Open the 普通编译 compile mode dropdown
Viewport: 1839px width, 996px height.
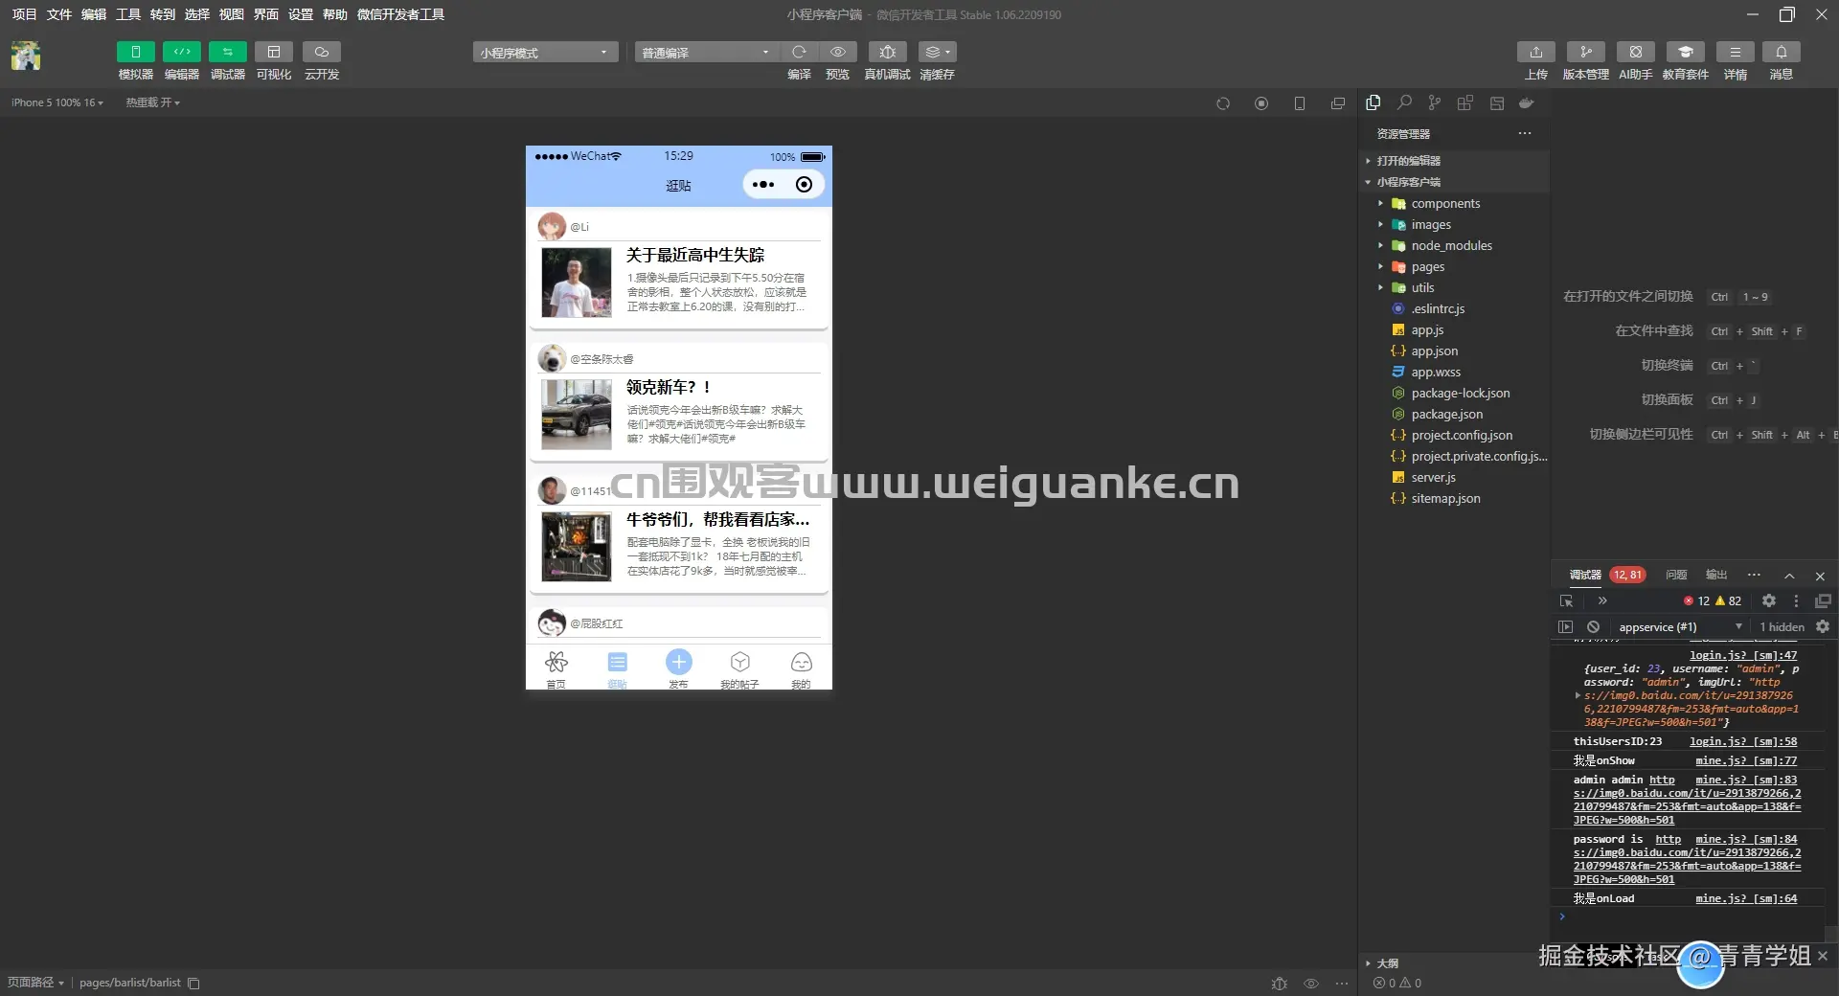point(706,53)
